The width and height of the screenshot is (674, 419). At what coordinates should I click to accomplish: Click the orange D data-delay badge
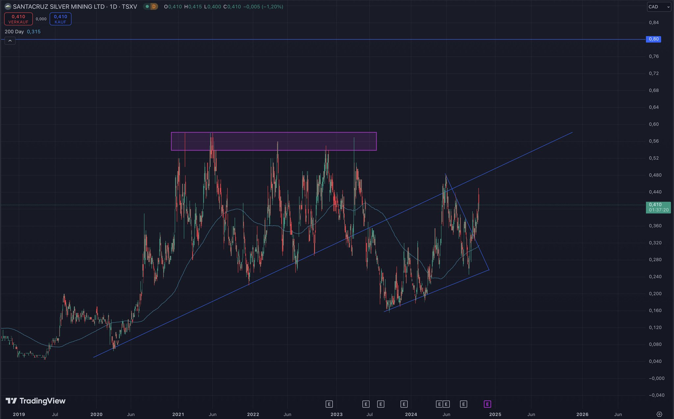[x=154, y=7]
